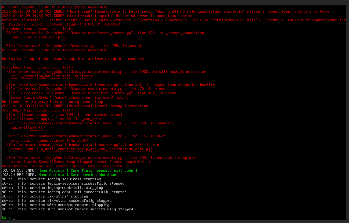Select the line ending 'in call_exception_handler'

tap(106, 72)
